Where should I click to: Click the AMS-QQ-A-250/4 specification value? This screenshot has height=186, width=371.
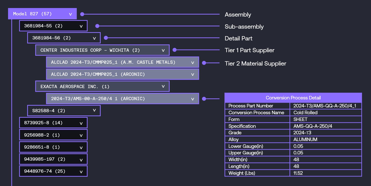click(x=326, y=126)
